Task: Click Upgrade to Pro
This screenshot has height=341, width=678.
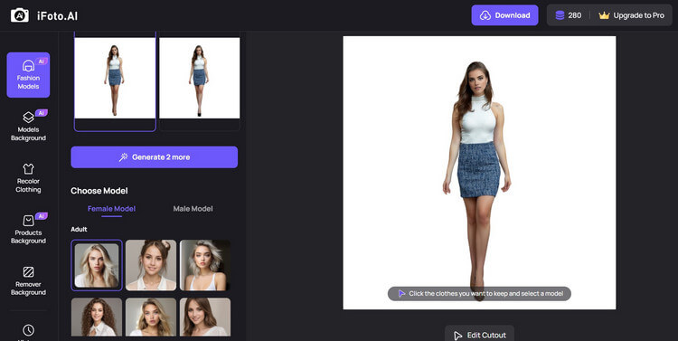Action: 631,15
